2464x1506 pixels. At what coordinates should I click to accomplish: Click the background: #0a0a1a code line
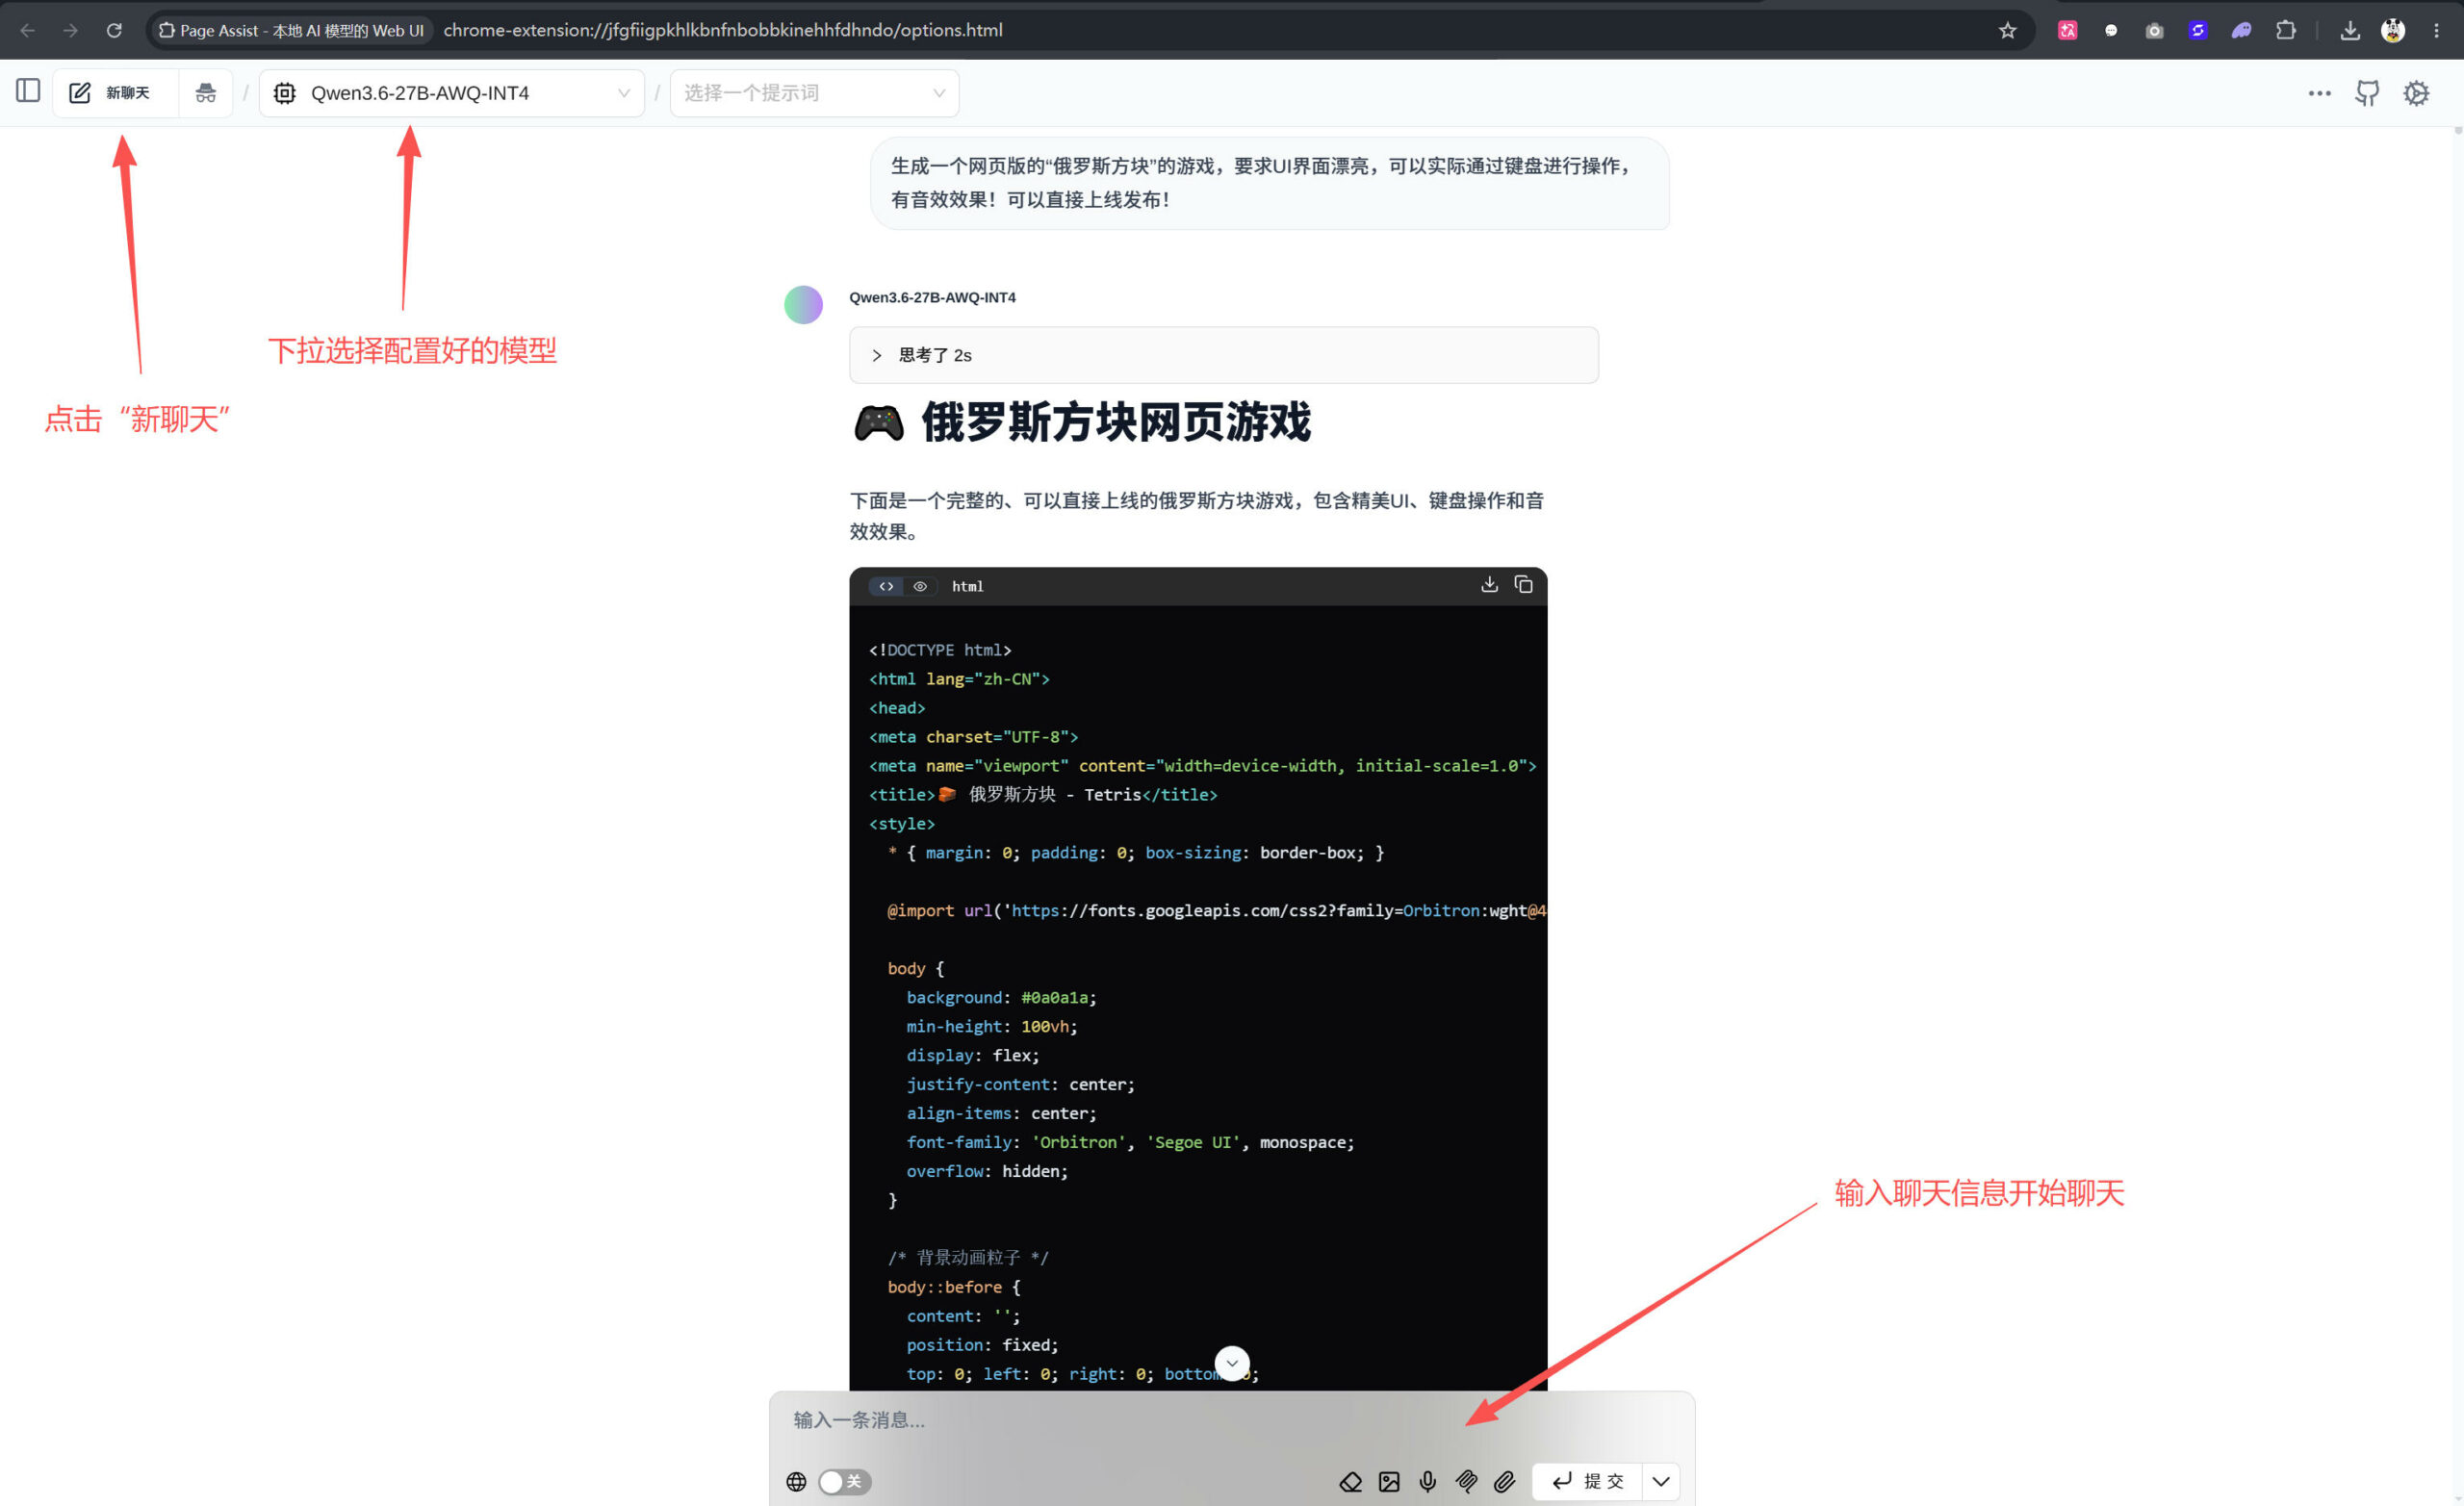click(x=1001, y=997)
